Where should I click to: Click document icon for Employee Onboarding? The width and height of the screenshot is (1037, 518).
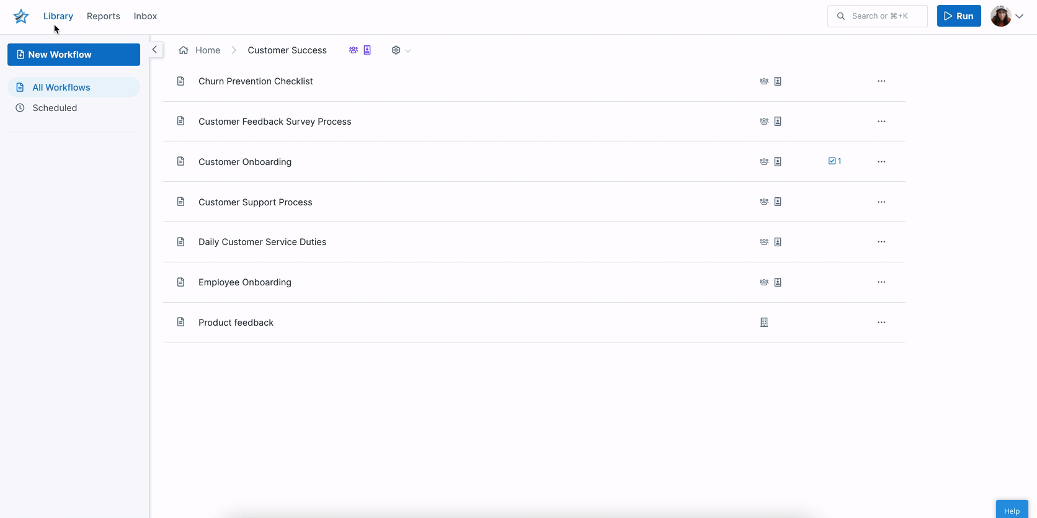[181, 282]
